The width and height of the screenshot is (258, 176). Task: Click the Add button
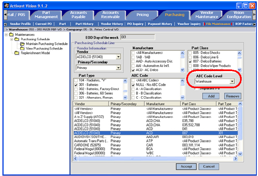(211, 96)
